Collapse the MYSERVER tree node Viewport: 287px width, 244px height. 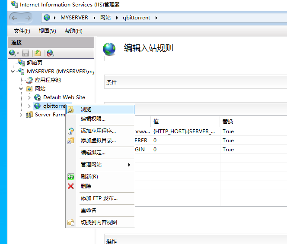[13, 71]
